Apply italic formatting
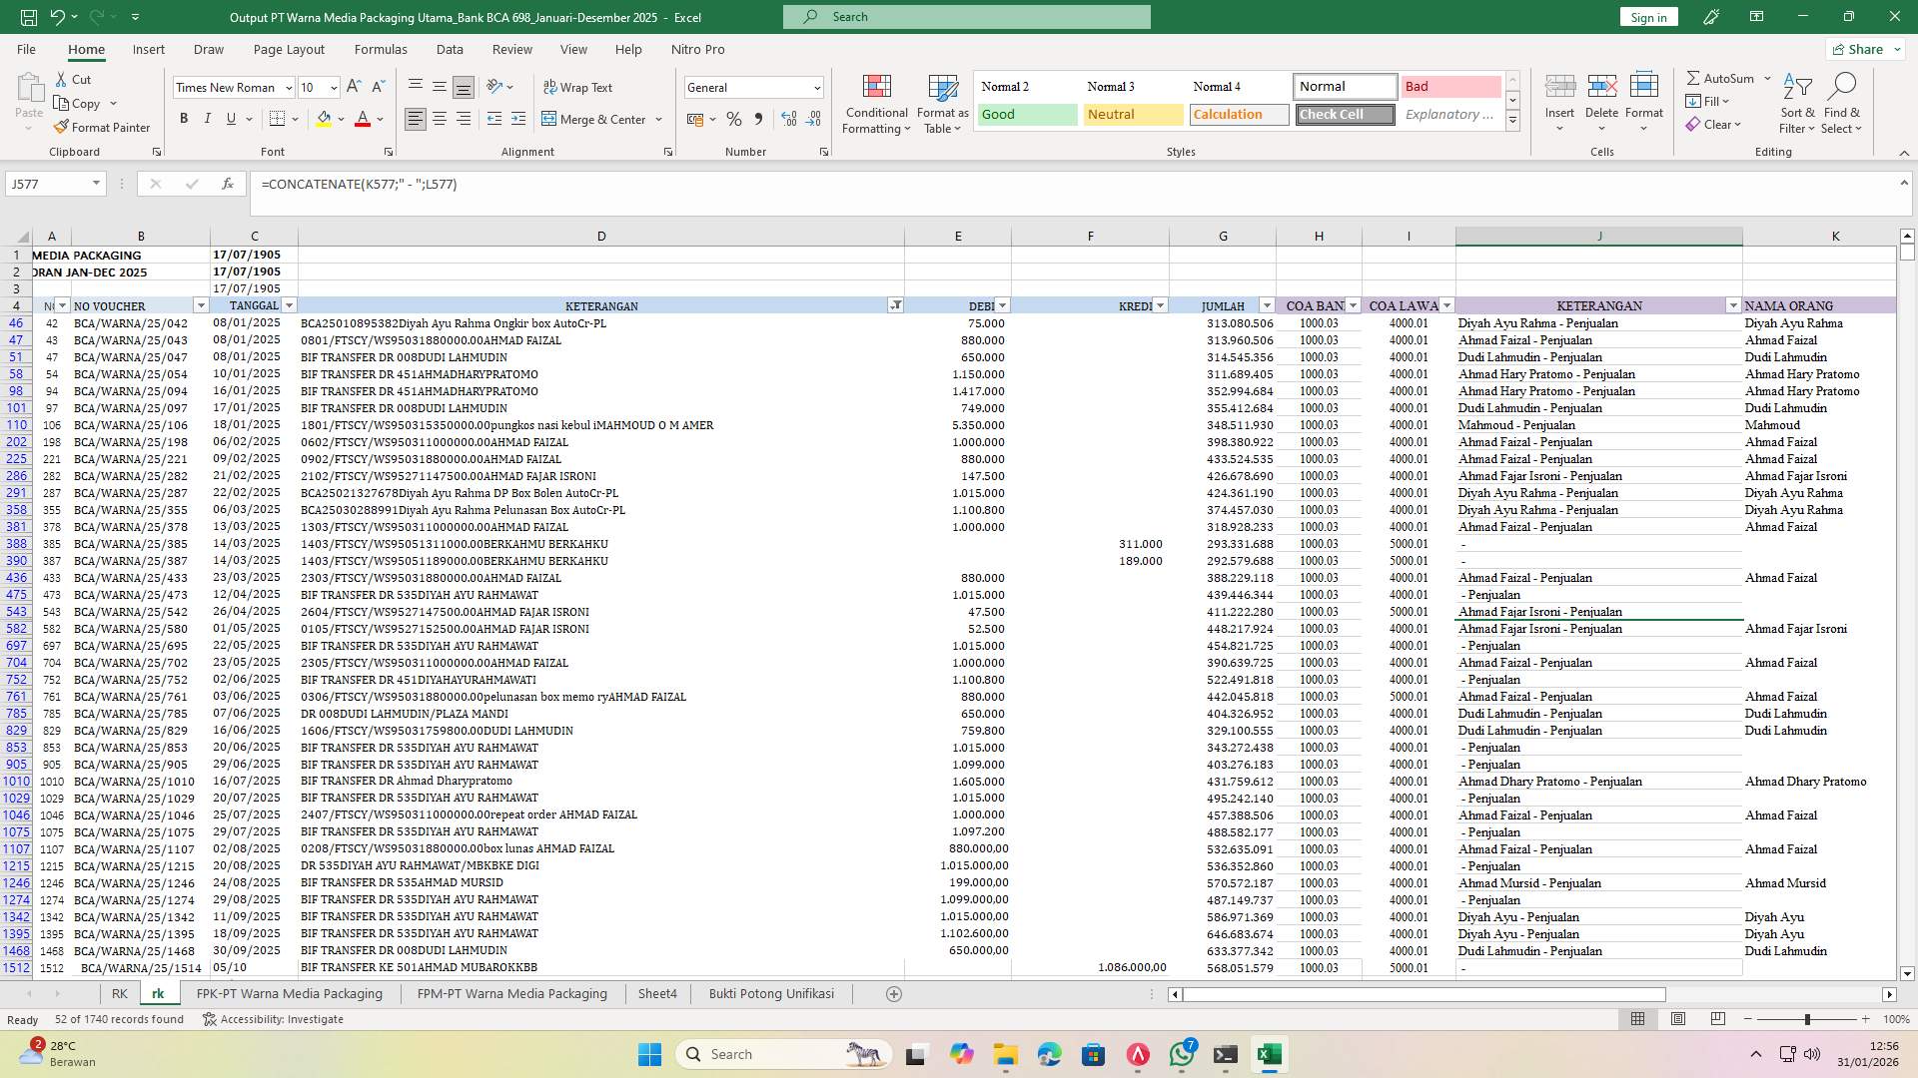This screenshot has width=1918, height=1078. (x=208, y=118)
